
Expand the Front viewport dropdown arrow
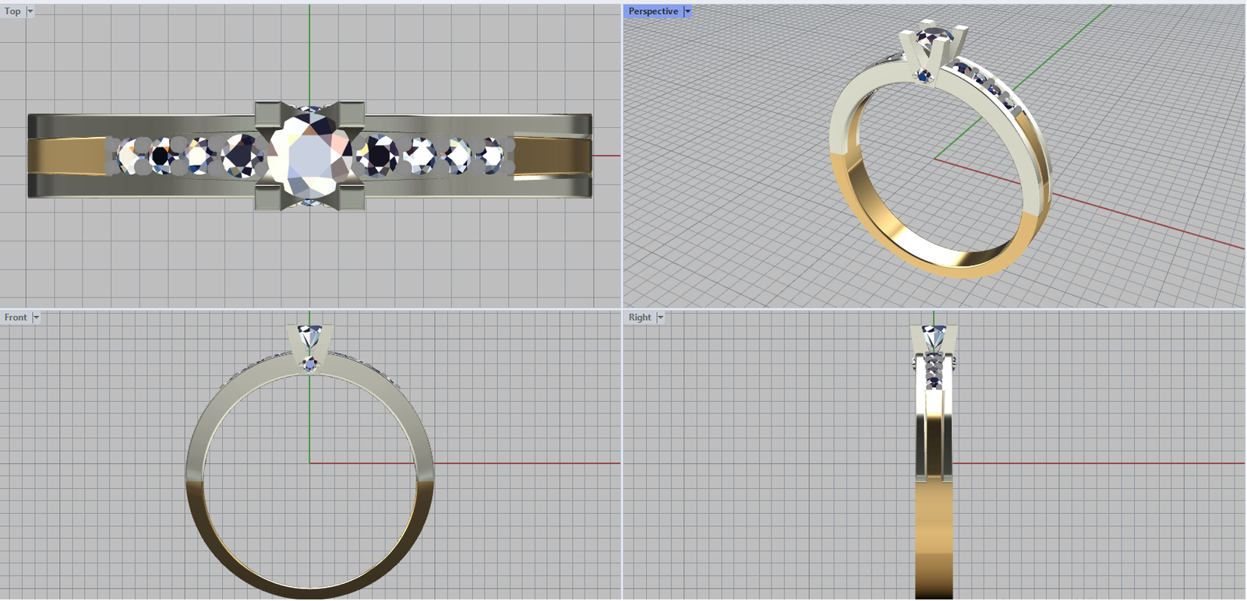coord(36,318)
